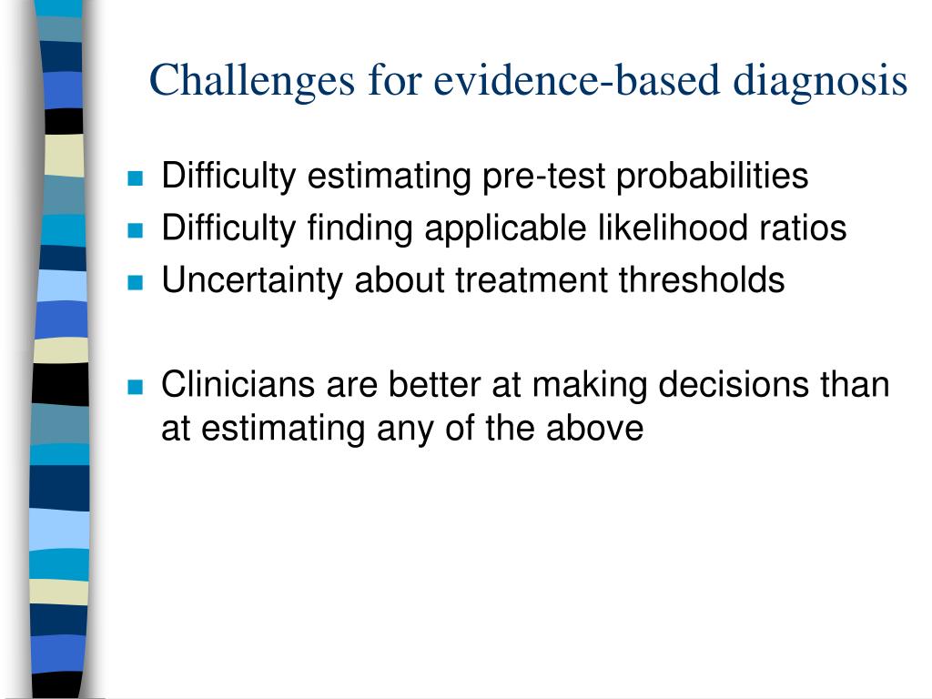
Task: Select the text 'pre-test probabilities'
Action: [x=645, y=177]
